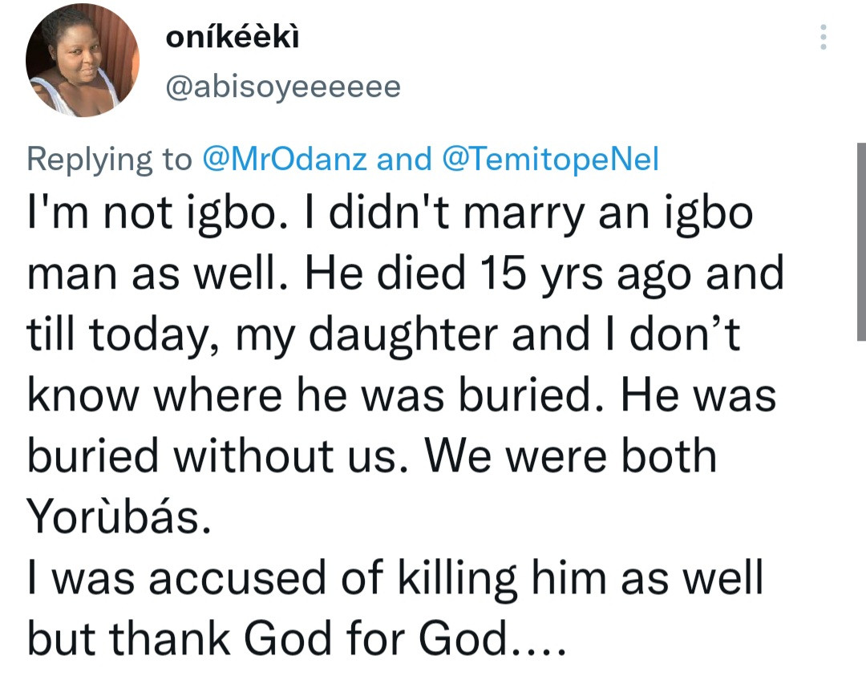Viewport: 866px width, 676px height.
Task: Click the tweet line starting 'I'm not igbo'
Action: point(390,214)
